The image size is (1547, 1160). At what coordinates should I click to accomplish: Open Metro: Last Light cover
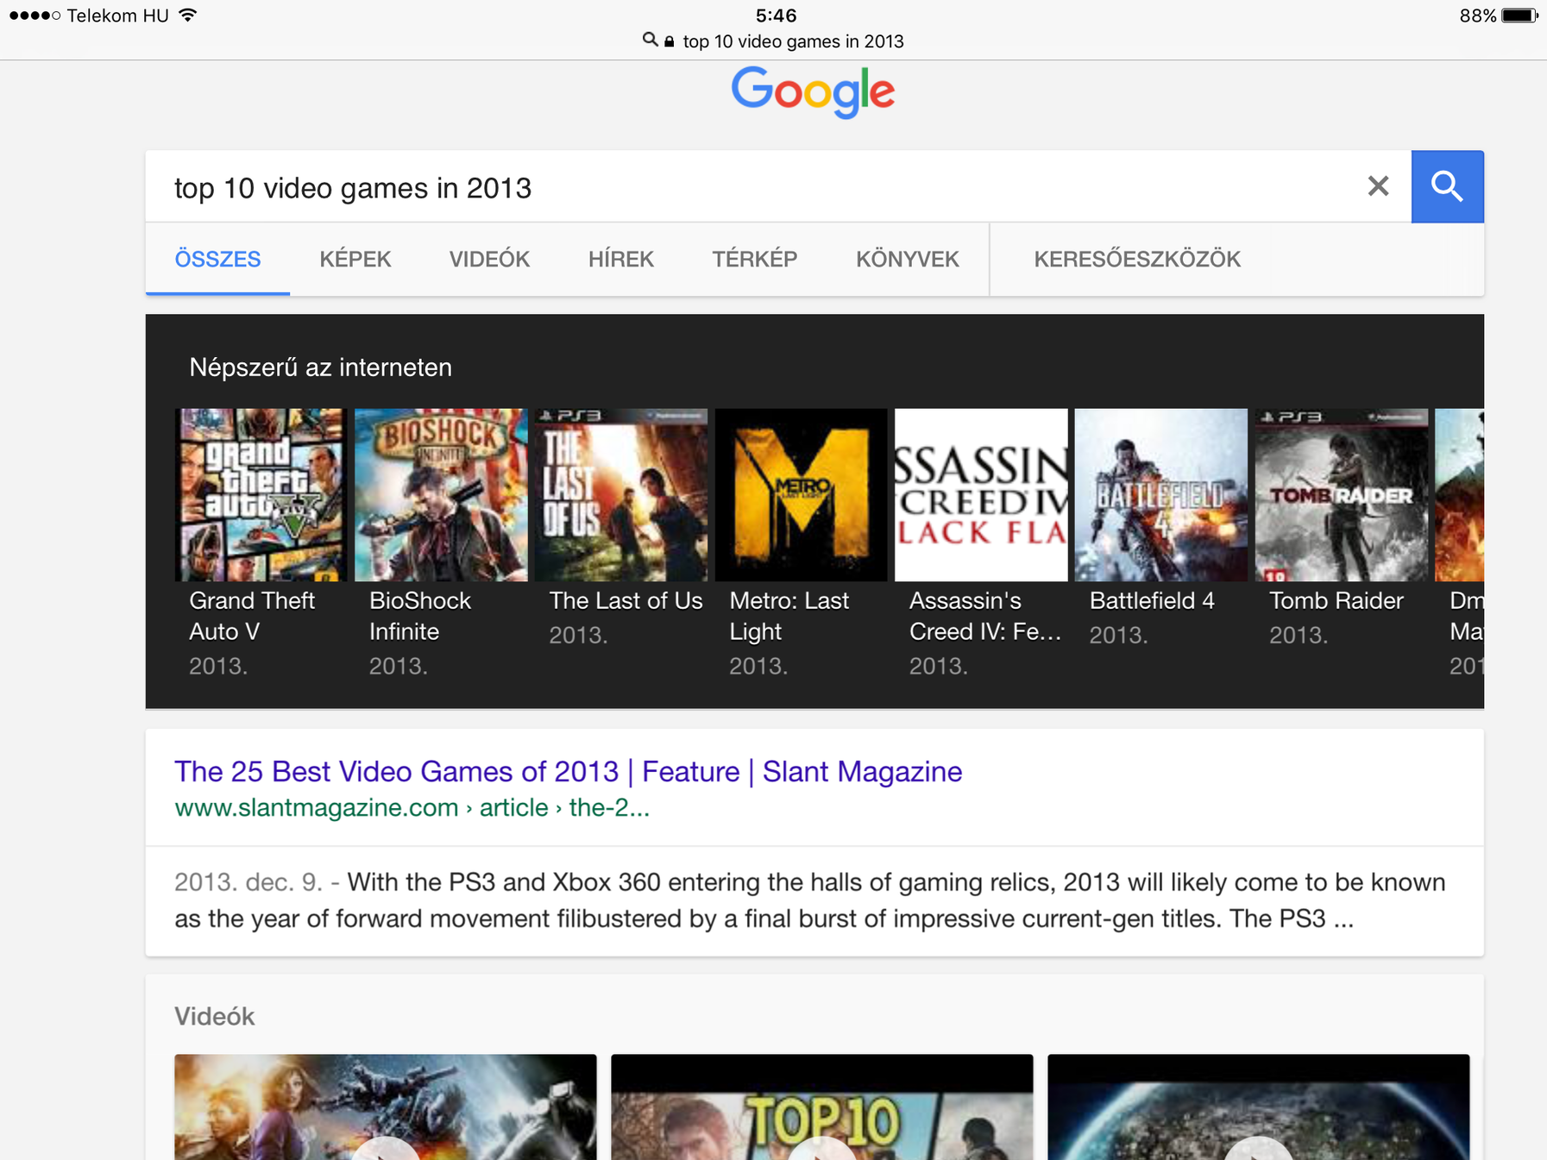[x=801, y=495]
